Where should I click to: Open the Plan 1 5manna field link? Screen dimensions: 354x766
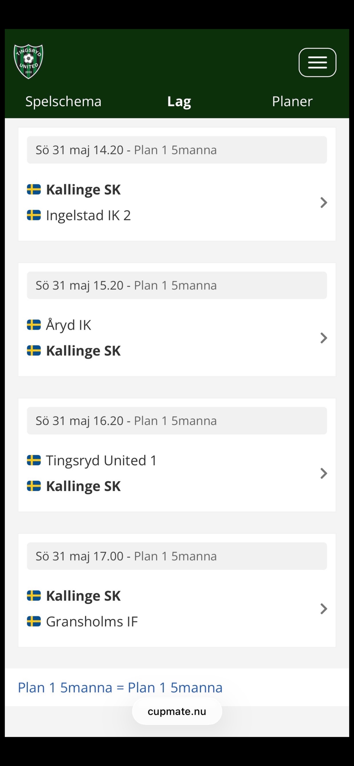pyautogui.click(x=120, y=687)
